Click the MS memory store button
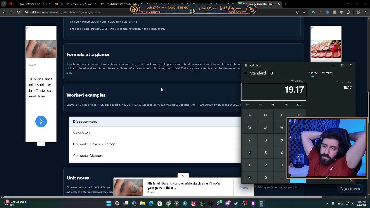370x208 pixels. (x=299, y=105)
